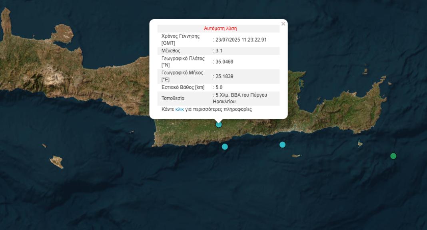Click the 'Γεωγραφικό Πλάτος [°N]' label
Screen dimensions: 427x230
click(x=183, y=62)
